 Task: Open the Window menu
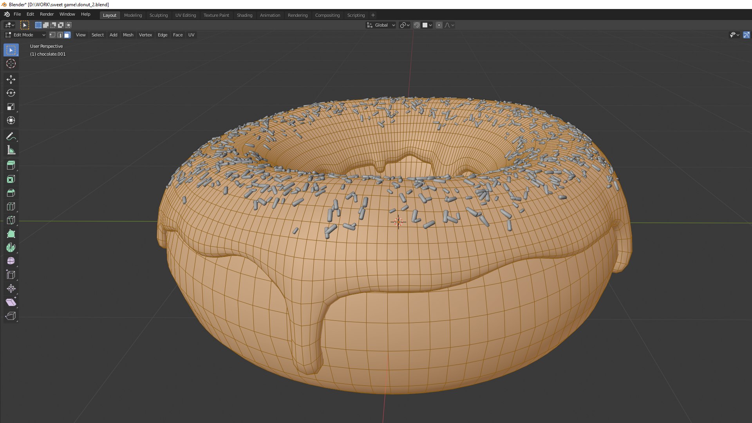tap(67, 14)
